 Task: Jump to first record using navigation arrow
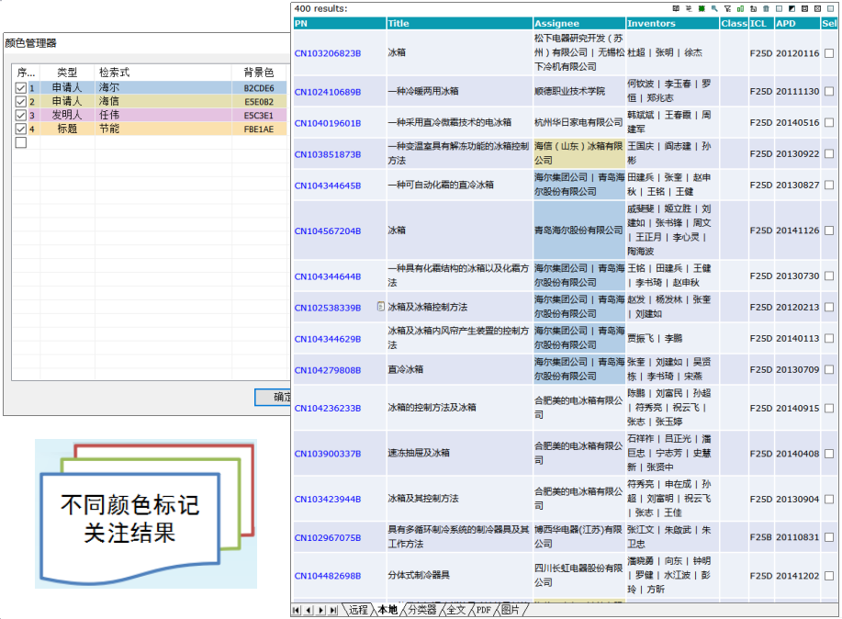(297, 610)
